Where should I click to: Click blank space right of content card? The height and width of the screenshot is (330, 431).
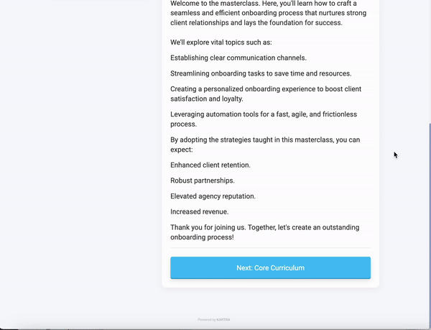[402, 216]
